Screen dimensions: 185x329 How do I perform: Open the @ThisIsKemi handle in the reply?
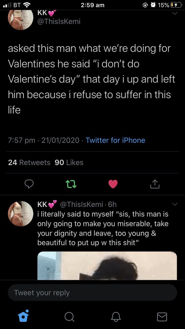pos(81,205)
